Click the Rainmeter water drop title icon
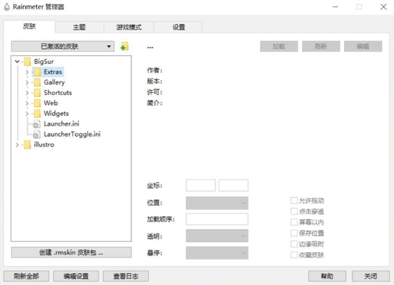The height and width of the screenshot is (285, 394). (7, 7)
